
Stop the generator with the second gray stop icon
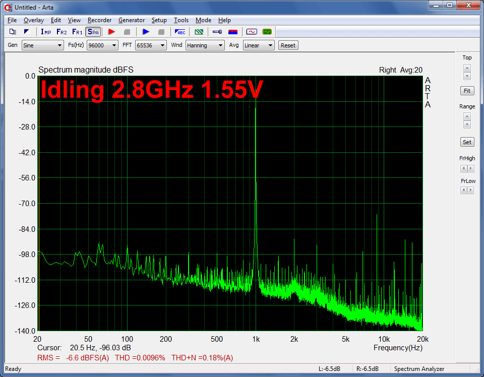pos(161,32)
